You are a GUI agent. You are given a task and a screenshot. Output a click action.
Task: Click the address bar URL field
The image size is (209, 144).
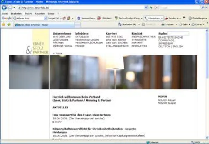pos(81,8)
